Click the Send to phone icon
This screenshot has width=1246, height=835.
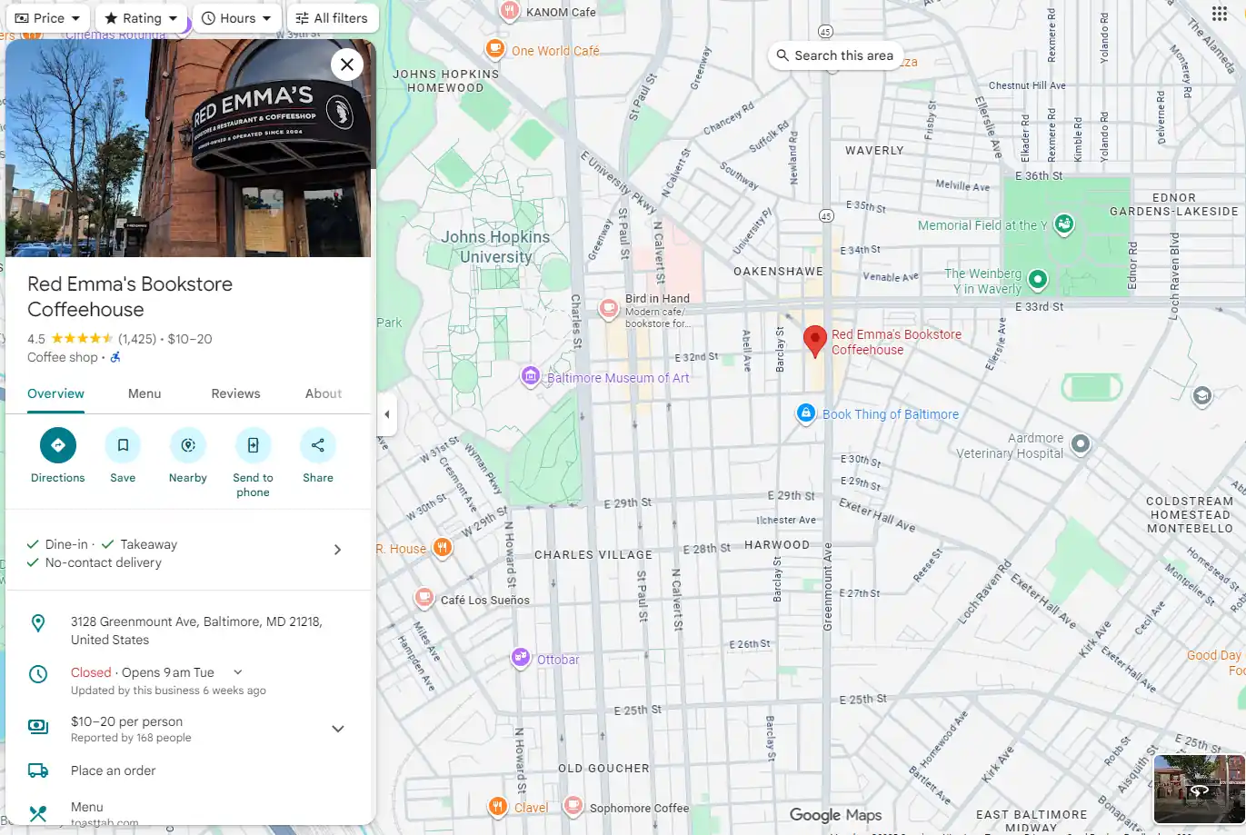[253, 445]
